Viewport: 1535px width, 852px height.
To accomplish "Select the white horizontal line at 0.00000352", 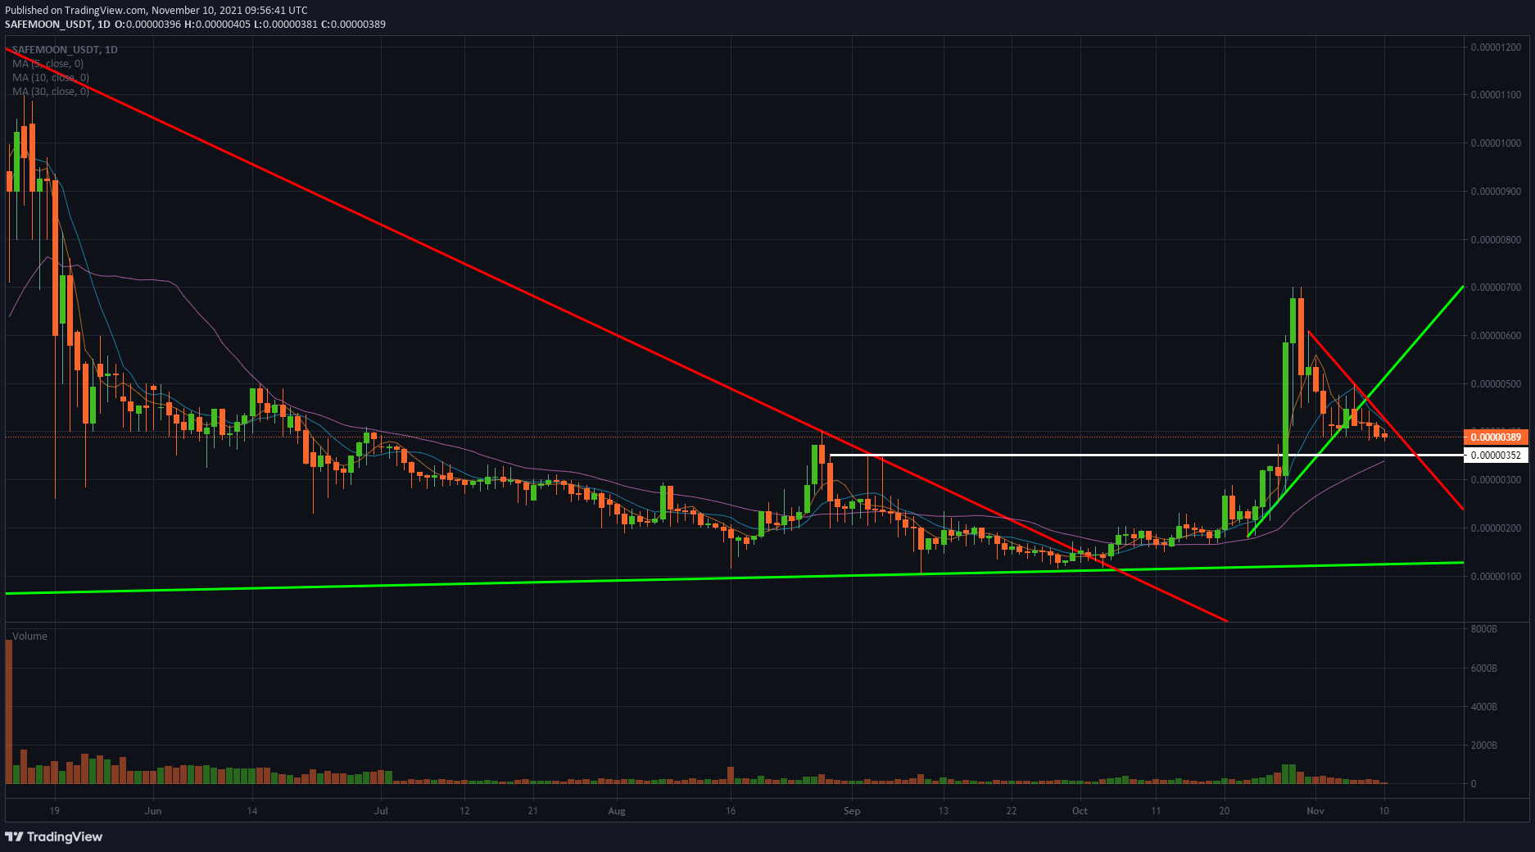I will coord(1147,455).
